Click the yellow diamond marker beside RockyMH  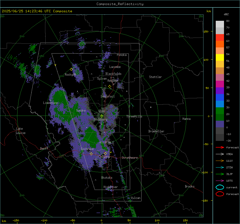click(x=71, y=70)
